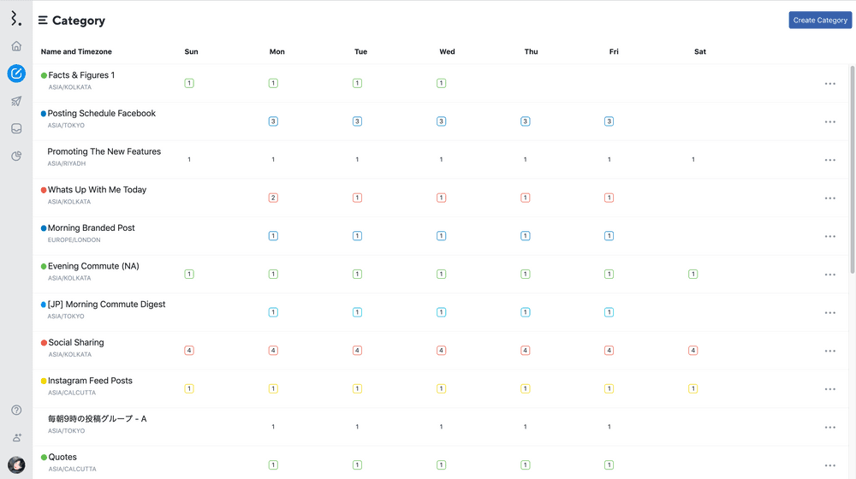This screenshot has width=856, height=479.
Task: Toggle the hamburger menu beside Category
Action: tap(43, 21)
